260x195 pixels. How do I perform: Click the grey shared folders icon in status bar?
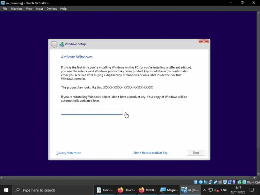tap(220, 182)
